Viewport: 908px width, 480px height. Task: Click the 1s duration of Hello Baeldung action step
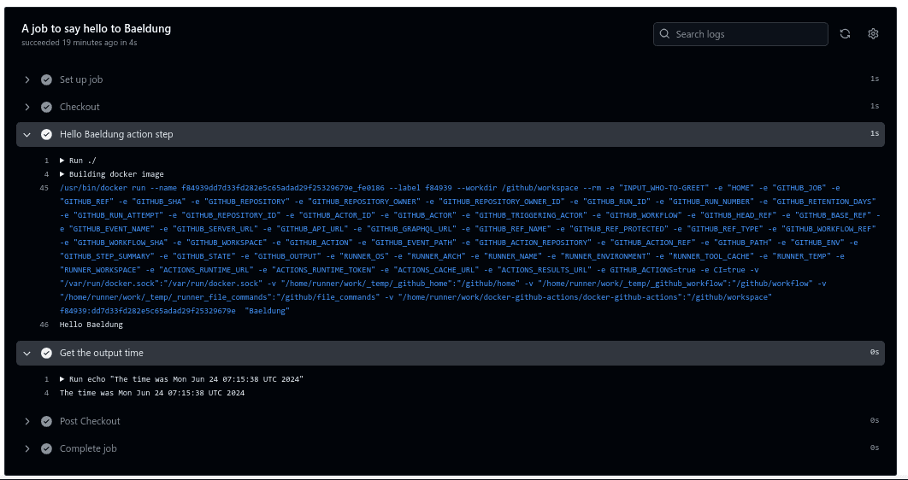pyautogui.click(x=875, y=133)
